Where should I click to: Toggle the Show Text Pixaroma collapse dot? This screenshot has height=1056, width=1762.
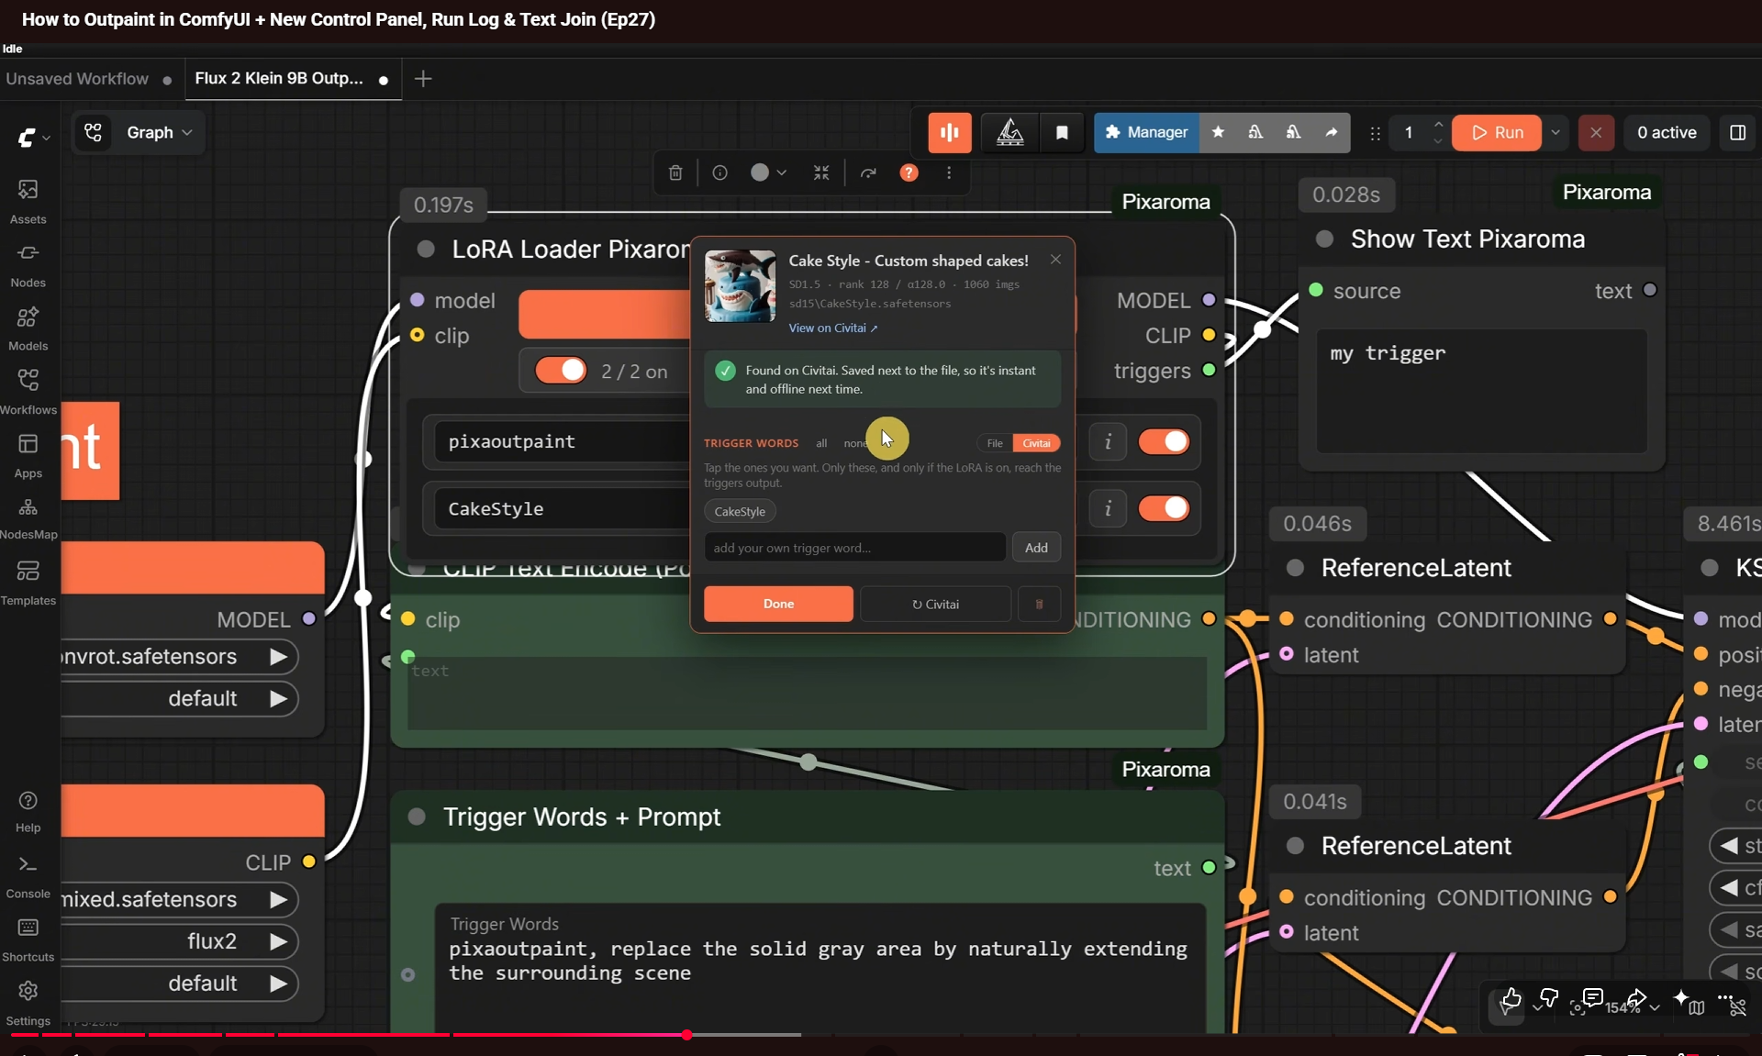coord(1324,239)
